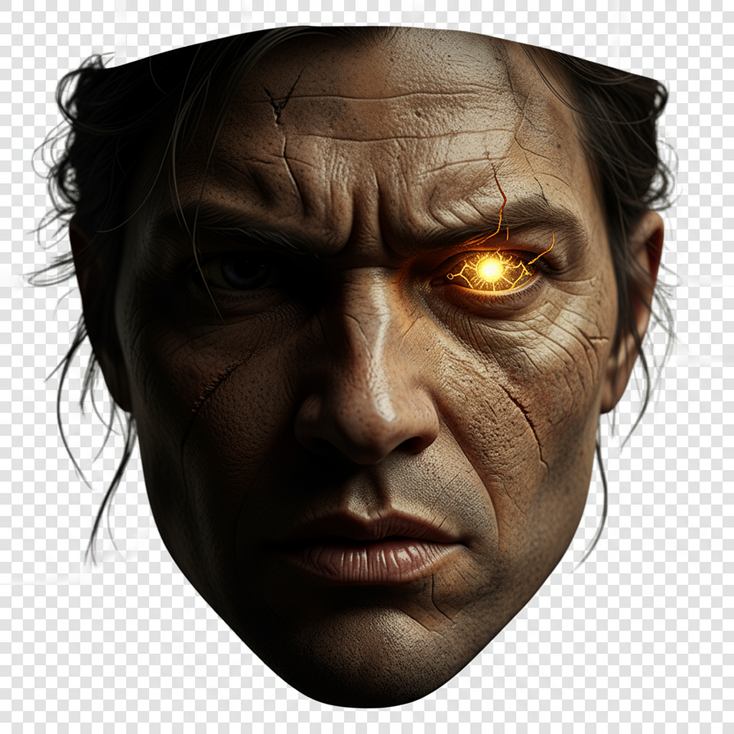Click the glowing orange eye
This screenshot has width=734, height=734.
point(490,270)
